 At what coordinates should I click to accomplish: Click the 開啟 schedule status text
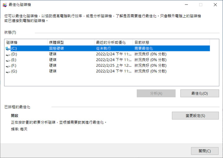pos(15,116)
